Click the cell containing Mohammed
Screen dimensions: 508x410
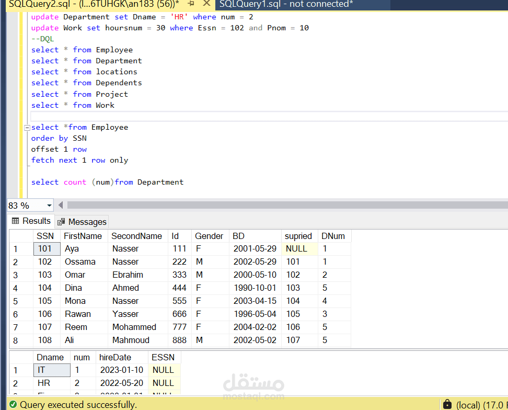click(138, 327)
